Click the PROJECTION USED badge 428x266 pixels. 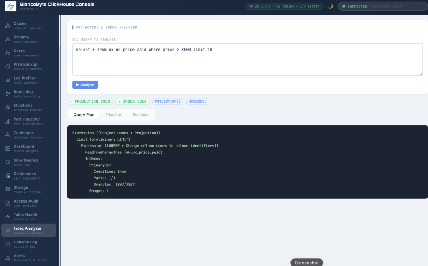click(x=90, y=101)
